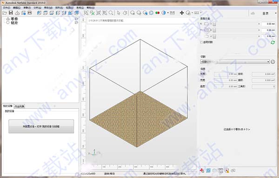The height and width of the screenshot is (178, 279).
Task: Click the measuring ruler icon in toolbar
Action: [x=172, y=13]
